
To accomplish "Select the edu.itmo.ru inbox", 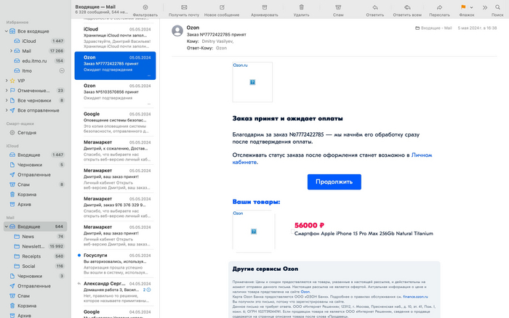I will click(x=36, y=60).
